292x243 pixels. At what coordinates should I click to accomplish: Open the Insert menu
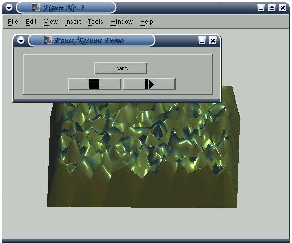tap(73, 22)
